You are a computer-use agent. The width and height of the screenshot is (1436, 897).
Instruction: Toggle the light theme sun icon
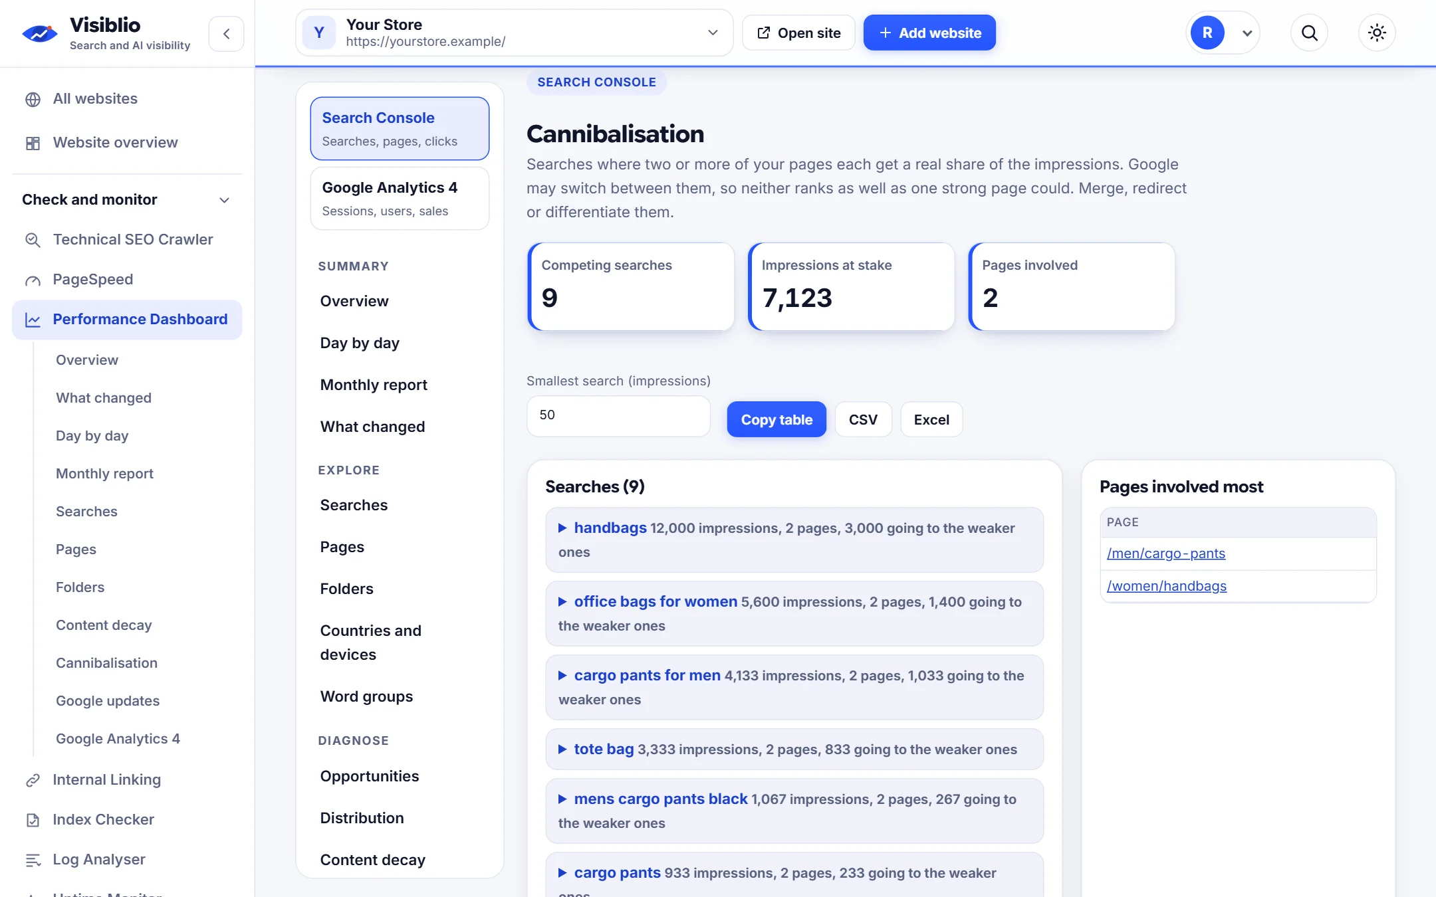[x=1377, y=33]
